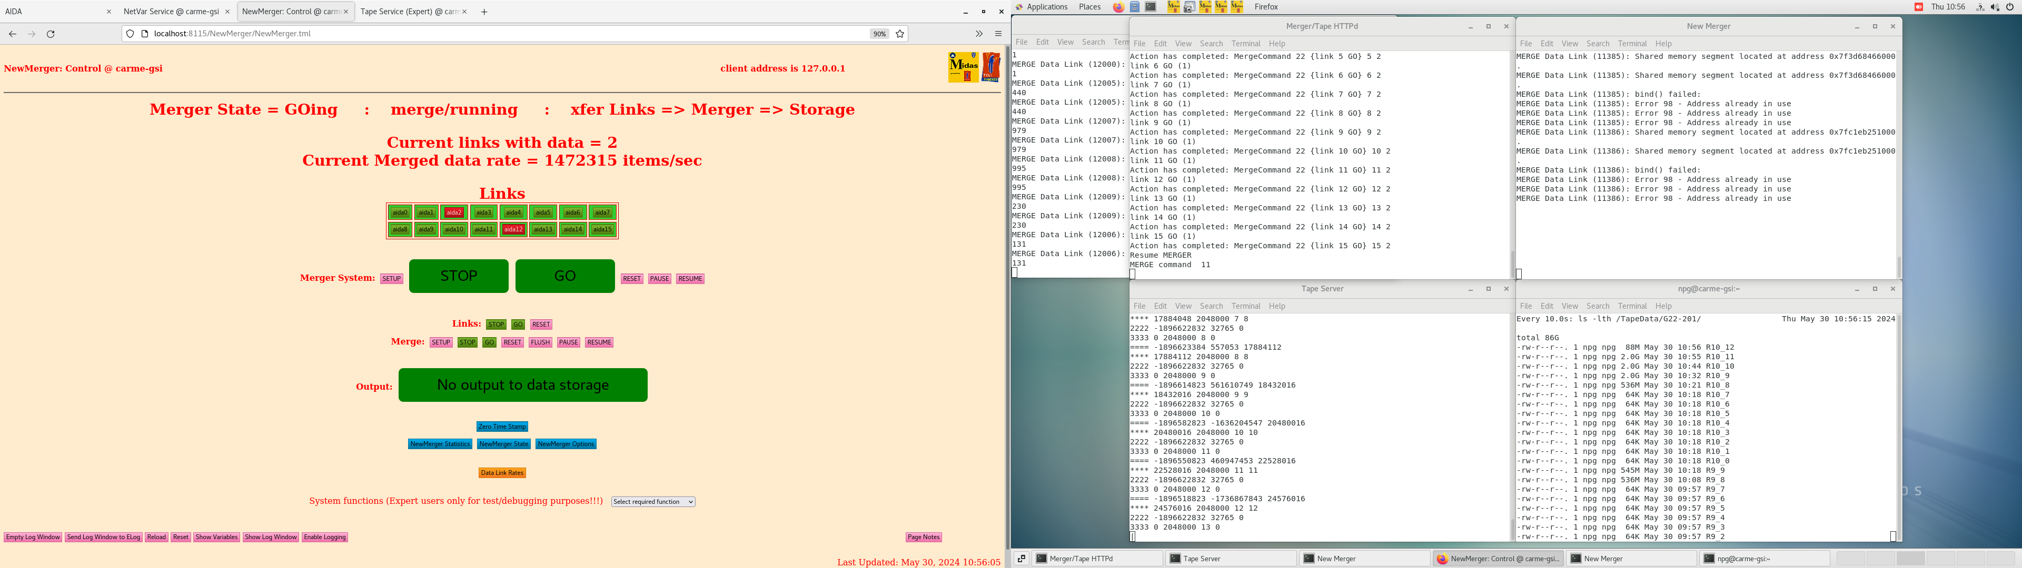
Task: Open Firefox hamburger application menu
Action: point(998,34)
